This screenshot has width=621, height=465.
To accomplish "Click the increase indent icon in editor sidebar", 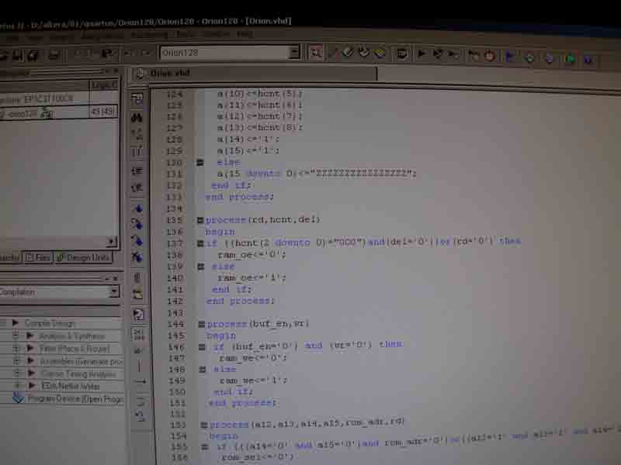I will pos(137,170).
